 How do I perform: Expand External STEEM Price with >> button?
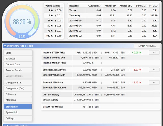coord(154,70)
